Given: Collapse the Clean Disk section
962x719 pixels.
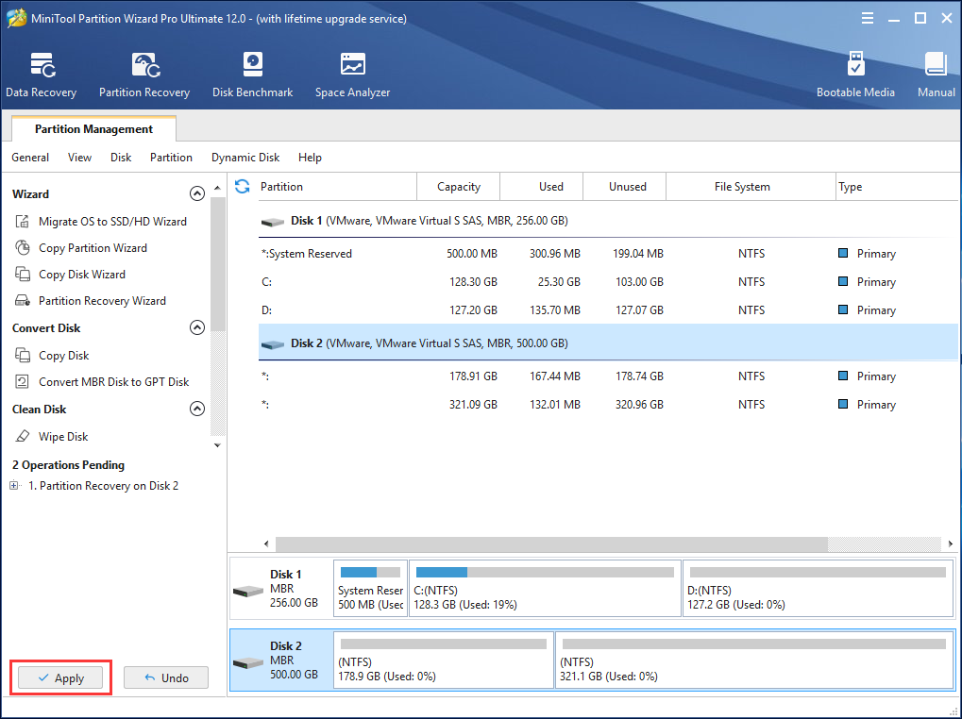Looking at the screenshot, I should 197,409.
